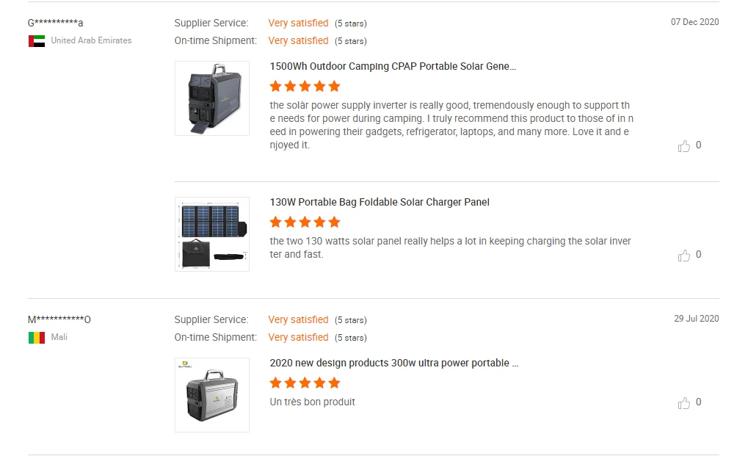Click thumbs-up icon on 1500Wh generator review
737x456 pixels.
684,146
